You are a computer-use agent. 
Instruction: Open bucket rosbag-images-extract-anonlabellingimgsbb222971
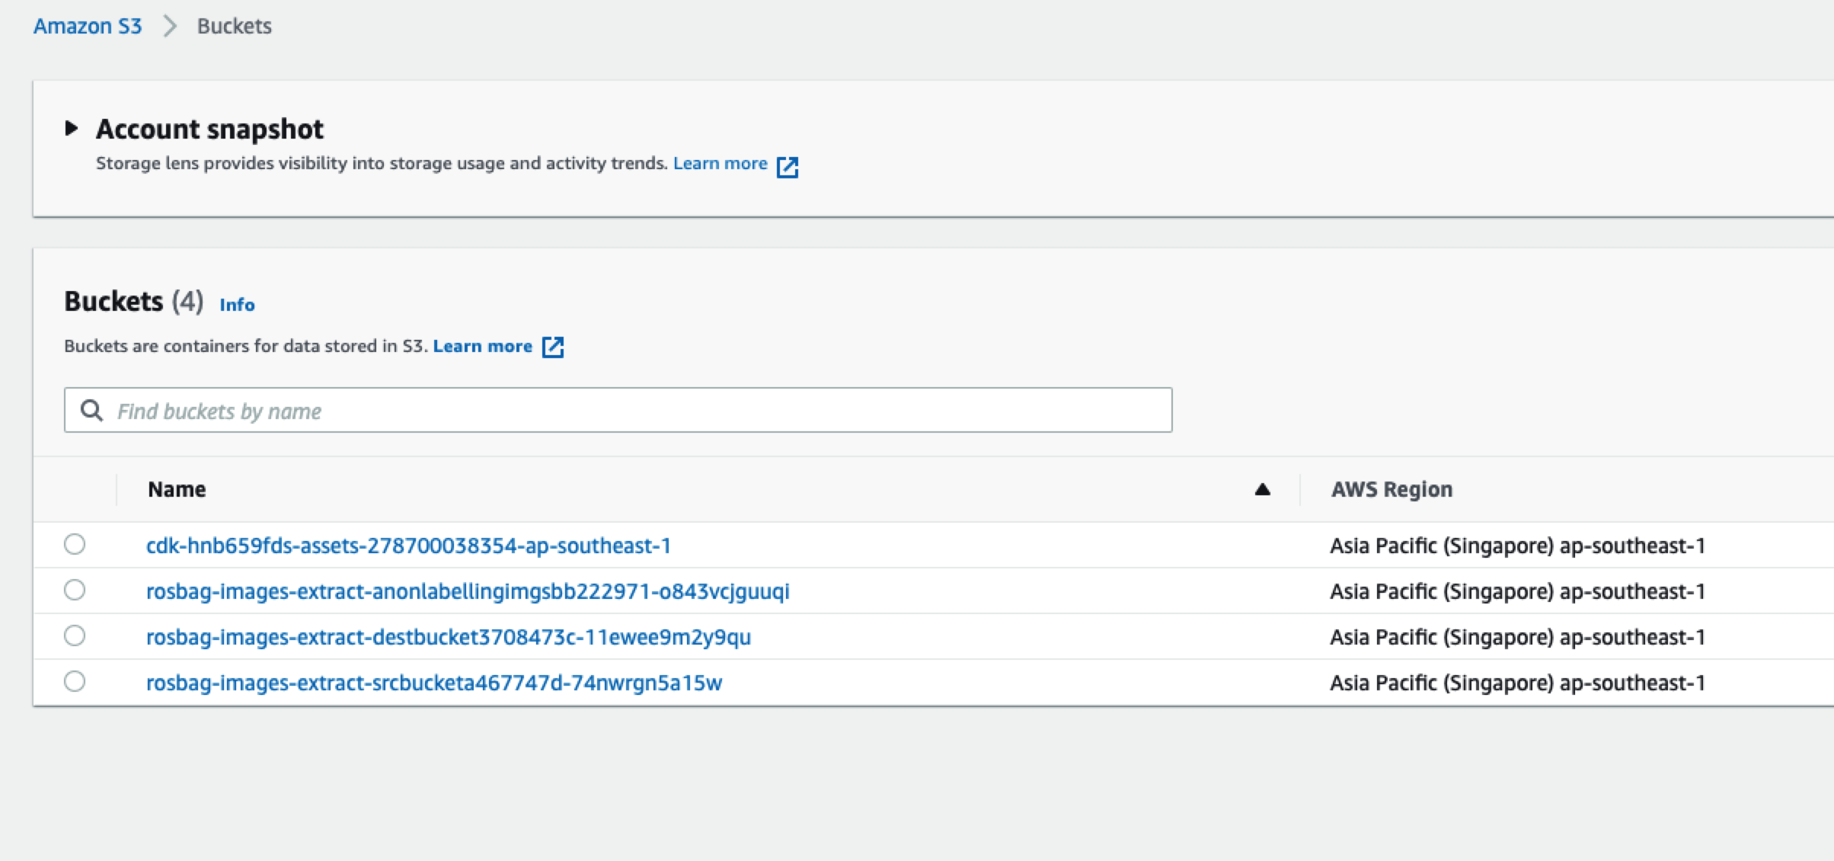coord(468,591)
